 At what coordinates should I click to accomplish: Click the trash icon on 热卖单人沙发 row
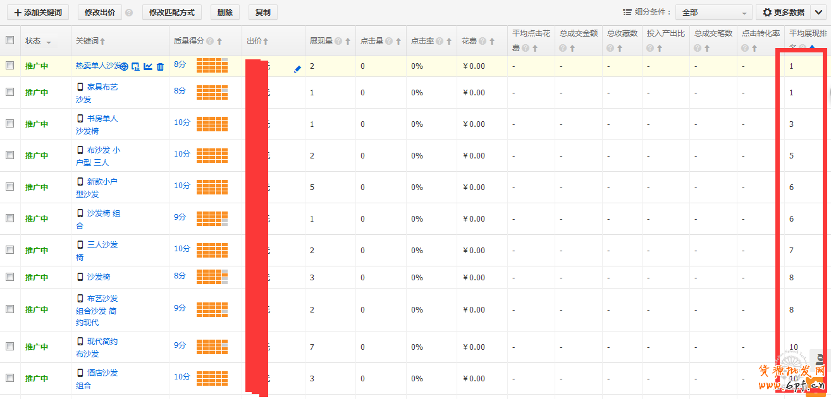(x=160, y=66)
